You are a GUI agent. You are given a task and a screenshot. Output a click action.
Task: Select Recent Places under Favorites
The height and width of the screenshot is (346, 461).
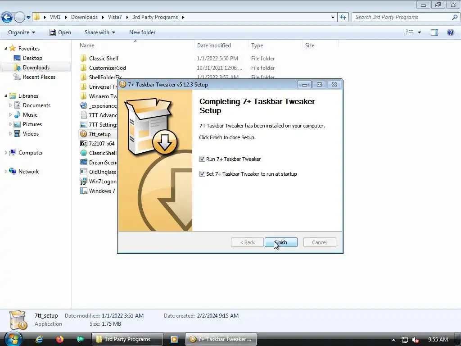pos(39,77)
